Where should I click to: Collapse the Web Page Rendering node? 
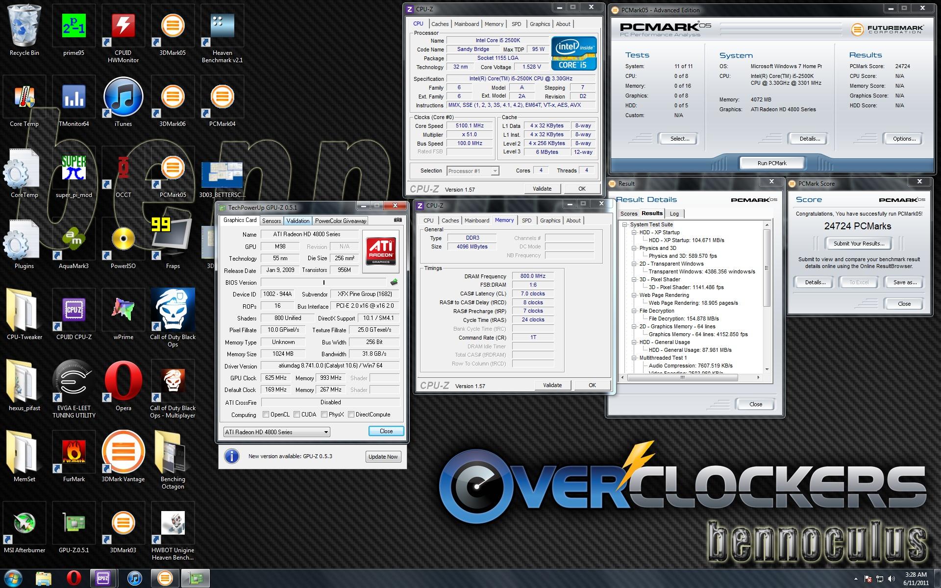click(634, 295)
